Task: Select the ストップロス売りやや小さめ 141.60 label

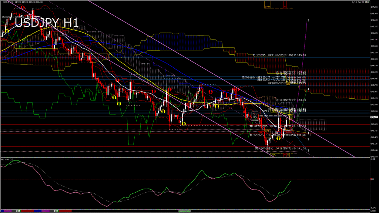Action: coord(278,135)
